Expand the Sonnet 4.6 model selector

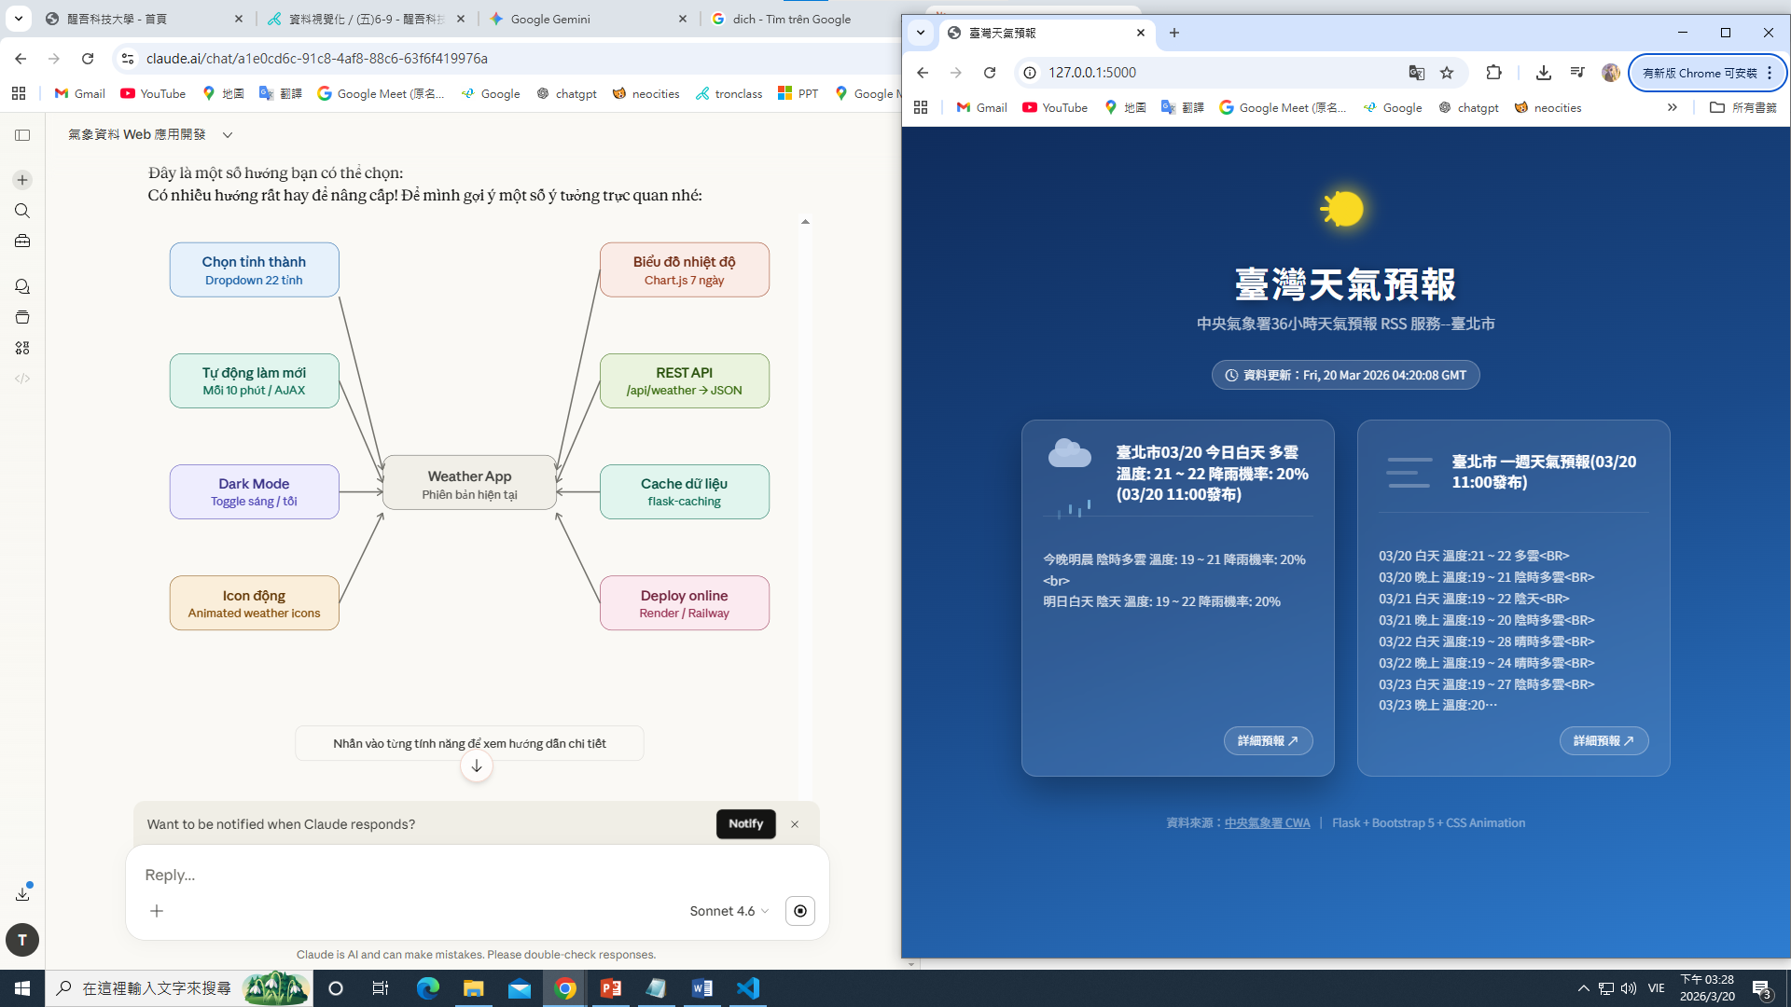pyautogui.click(x=729, y=911)
